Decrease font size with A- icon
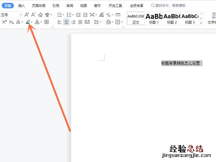 (33, 15)
